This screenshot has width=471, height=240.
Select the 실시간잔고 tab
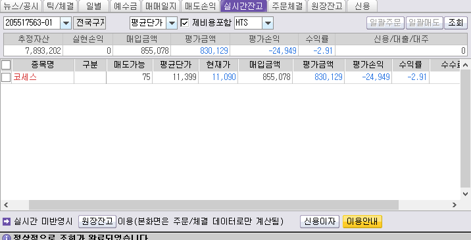(x=243, y=6)
